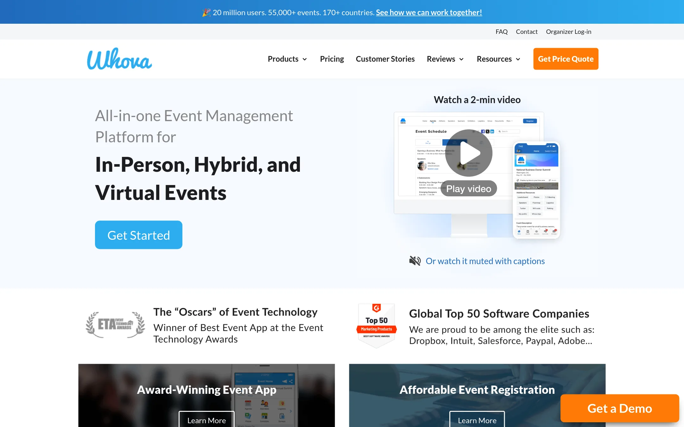The height and width of the screenshot is (427, 684).
Task: Go to Organizer Log-in
Action: [x=568, y=32]
